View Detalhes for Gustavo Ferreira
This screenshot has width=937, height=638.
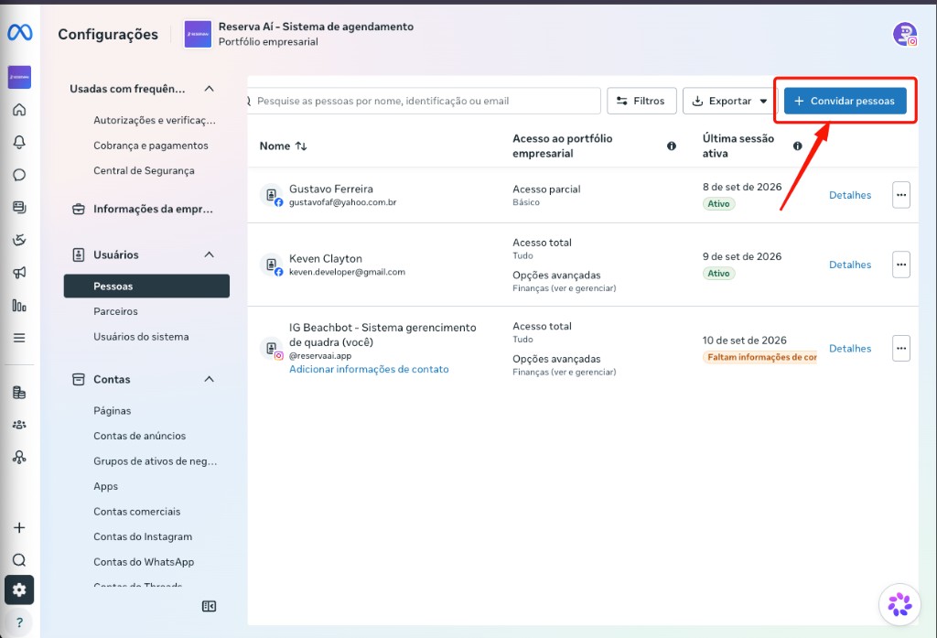pyautogui.click(x=850, y=195)
